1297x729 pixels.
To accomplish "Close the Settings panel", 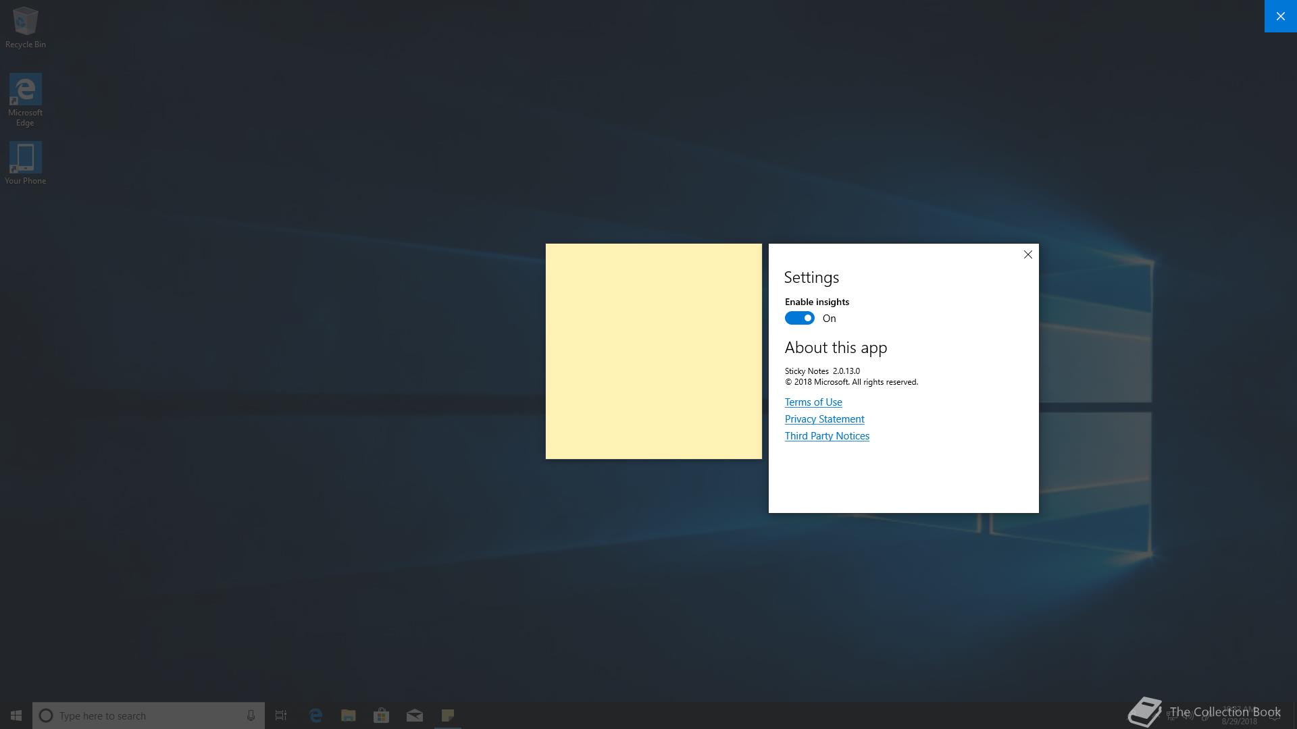I will coord(1027,254).
